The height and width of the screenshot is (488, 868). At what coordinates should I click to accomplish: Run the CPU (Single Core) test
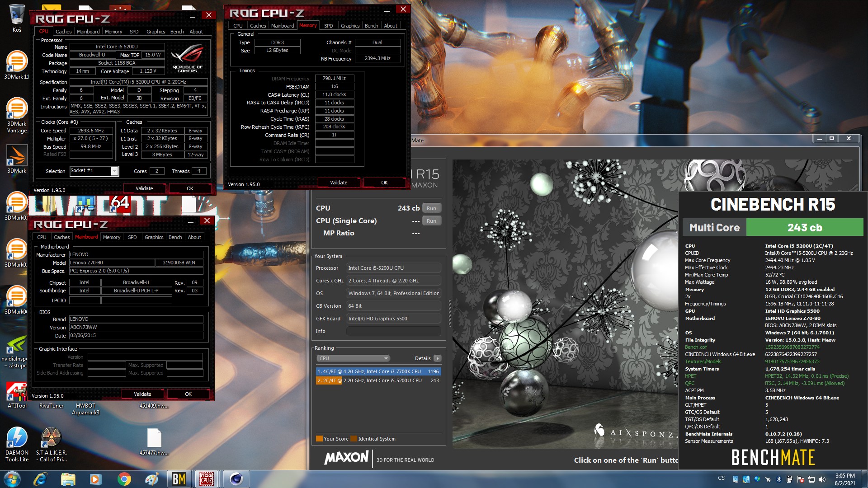pyautogui.click(x=431, y=221)
